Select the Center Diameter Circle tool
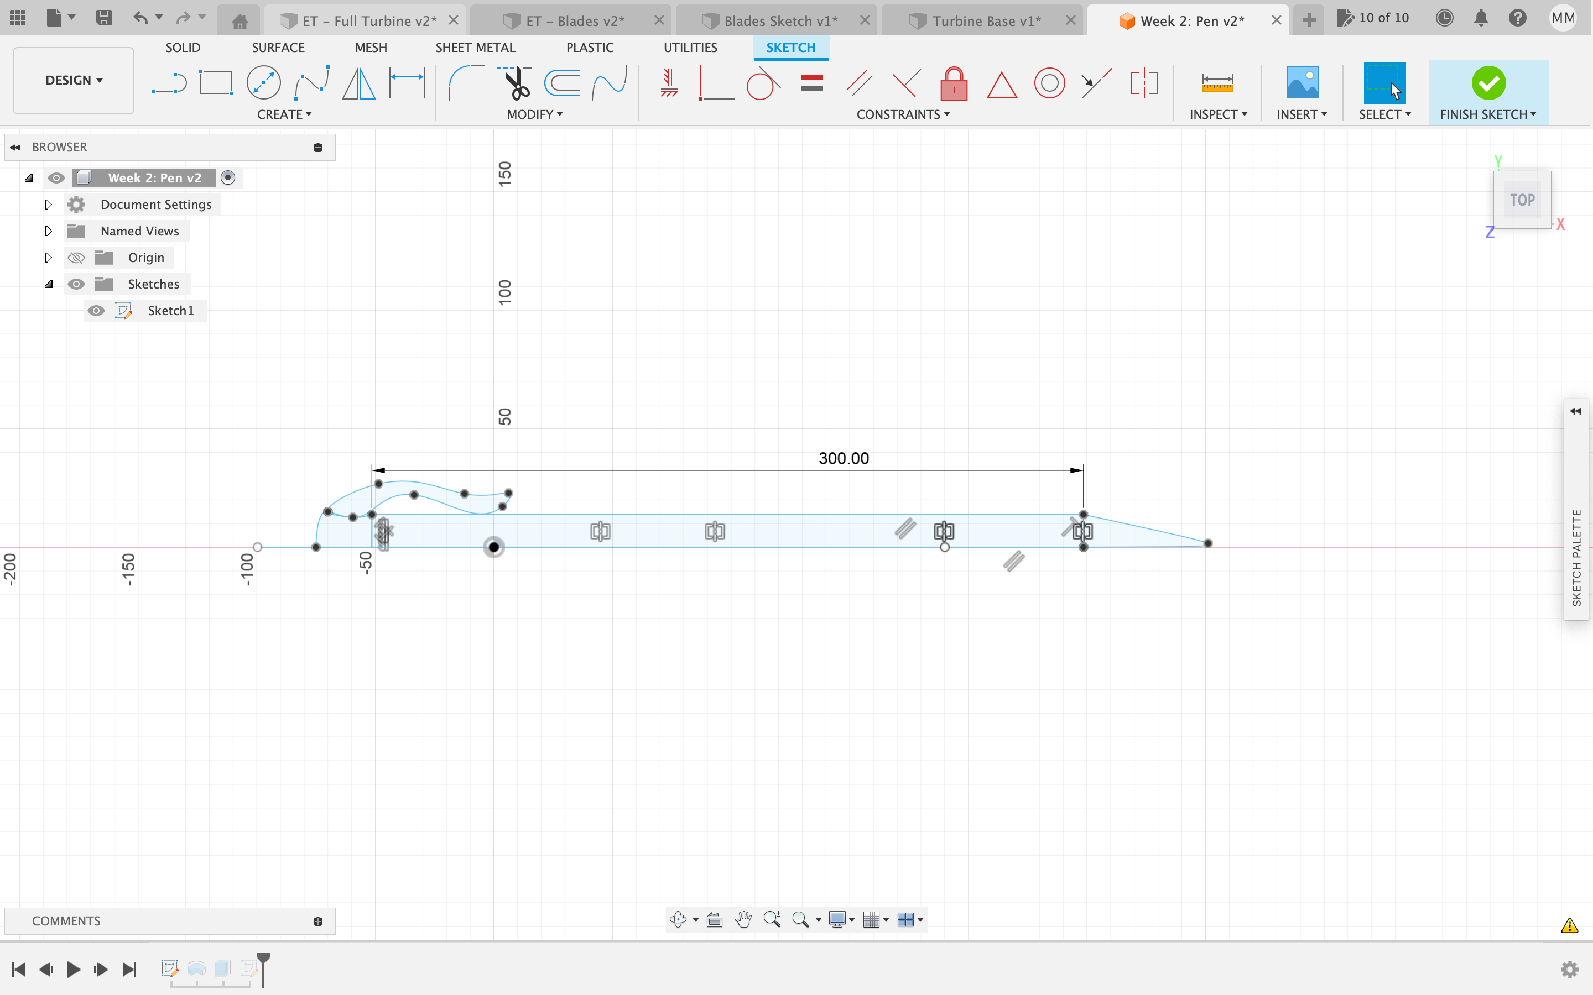The width and height of the screenshot is (1593, 995). (263, 83)
